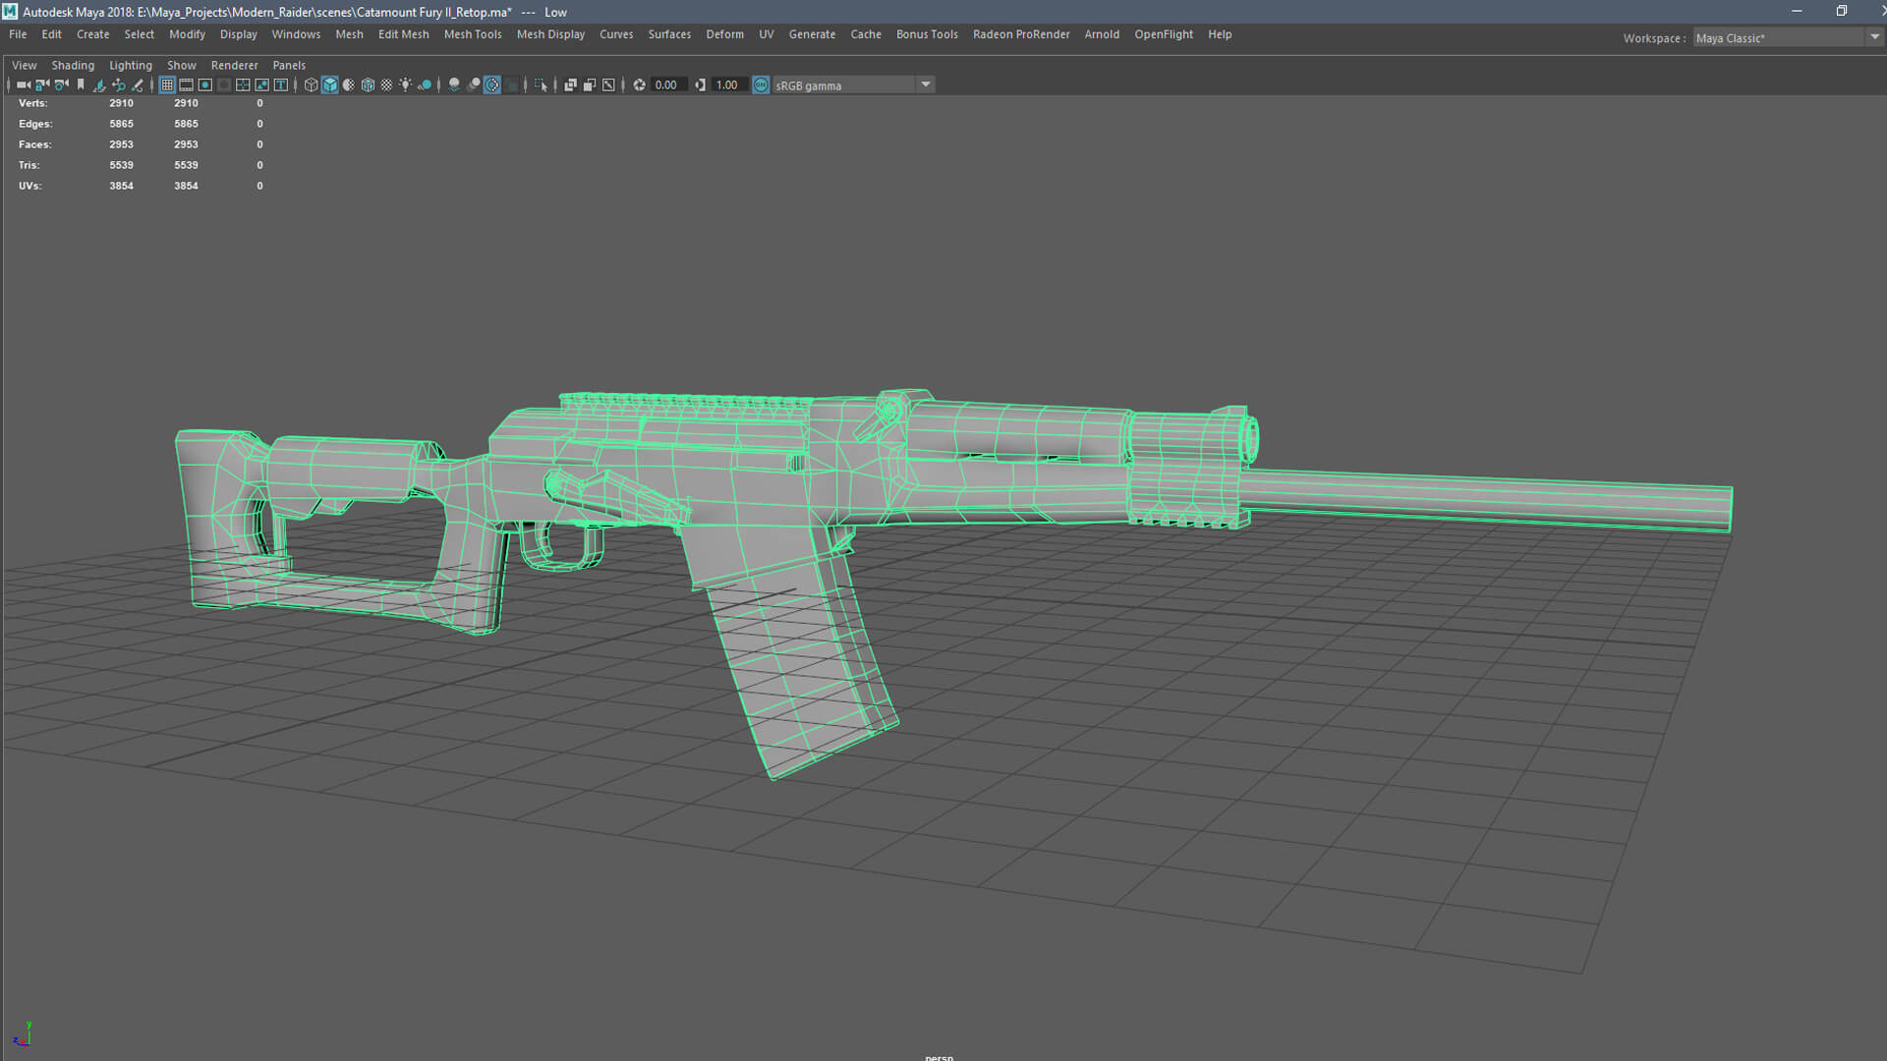Click the exposure value field 0.00
Viewport: 1887px width, 1061px height.
pyautogui.click(x=666, y=85)
